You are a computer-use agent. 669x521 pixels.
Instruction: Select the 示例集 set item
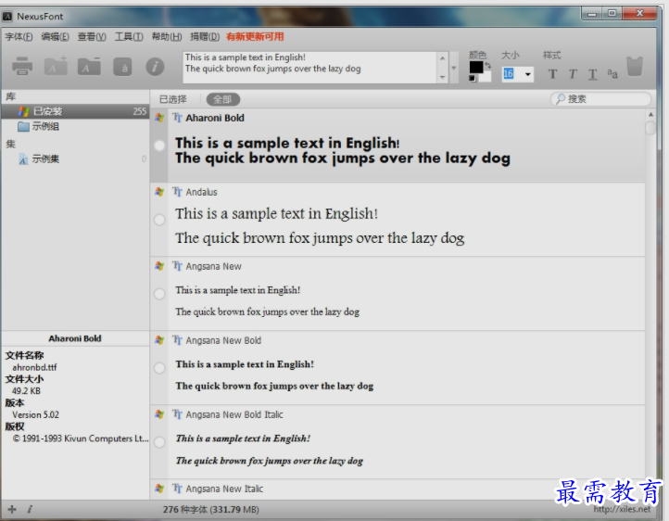tap(39, 159)
